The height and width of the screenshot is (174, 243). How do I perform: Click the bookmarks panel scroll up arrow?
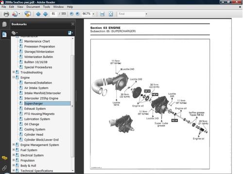click(x=72, y=39)
